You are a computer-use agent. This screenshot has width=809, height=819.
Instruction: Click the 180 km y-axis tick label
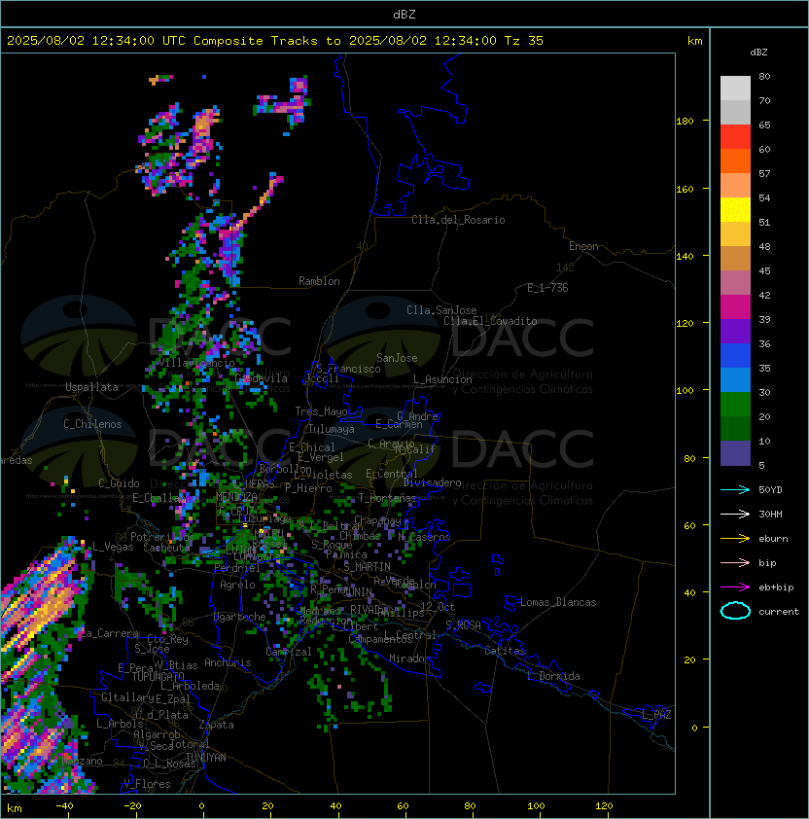pyautogui.click(x=685, y=122)
